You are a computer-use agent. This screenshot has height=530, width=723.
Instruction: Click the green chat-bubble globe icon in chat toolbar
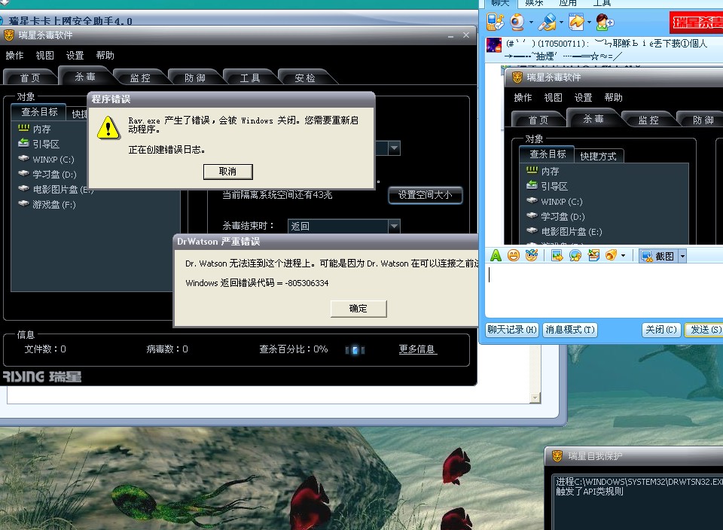point(575,256)
